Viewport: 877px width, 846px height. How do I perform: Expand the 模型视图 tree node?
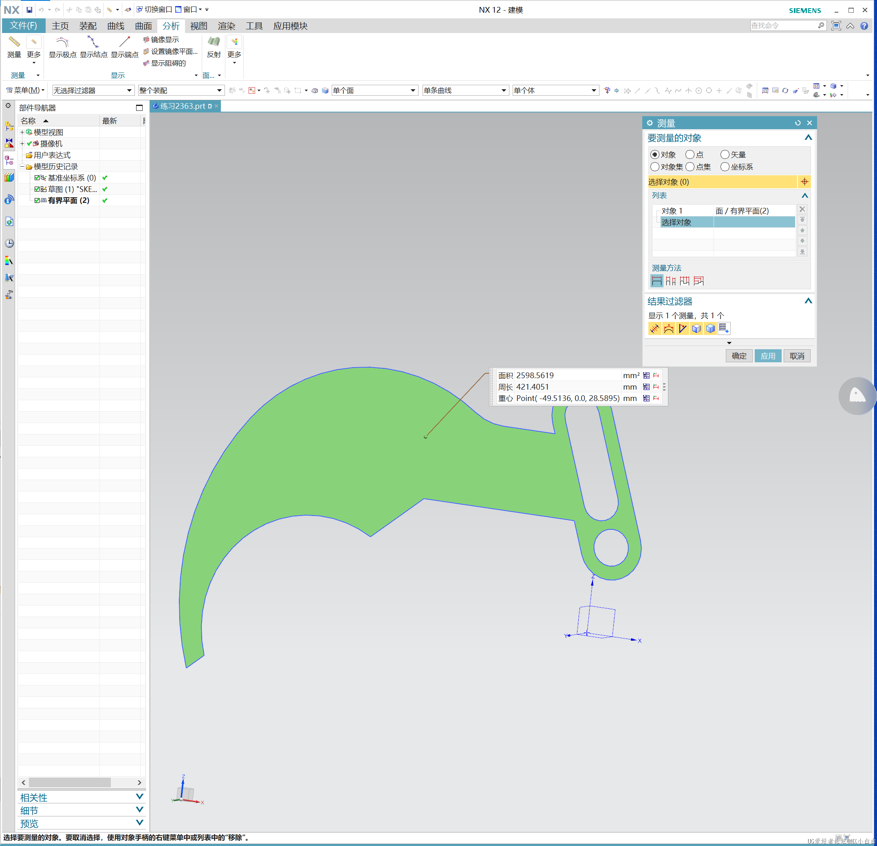[22, 132]
